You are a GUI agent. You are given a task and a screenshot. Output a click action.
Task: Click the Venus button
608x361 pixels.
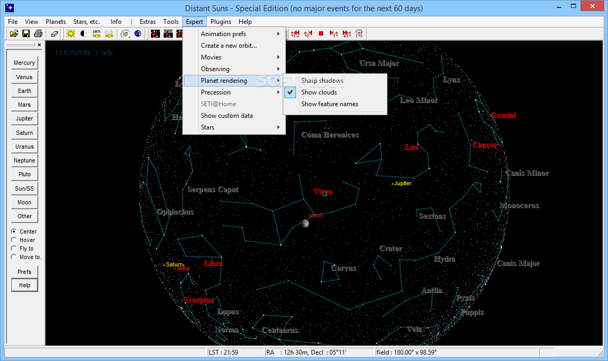click(x=24, y=77)
